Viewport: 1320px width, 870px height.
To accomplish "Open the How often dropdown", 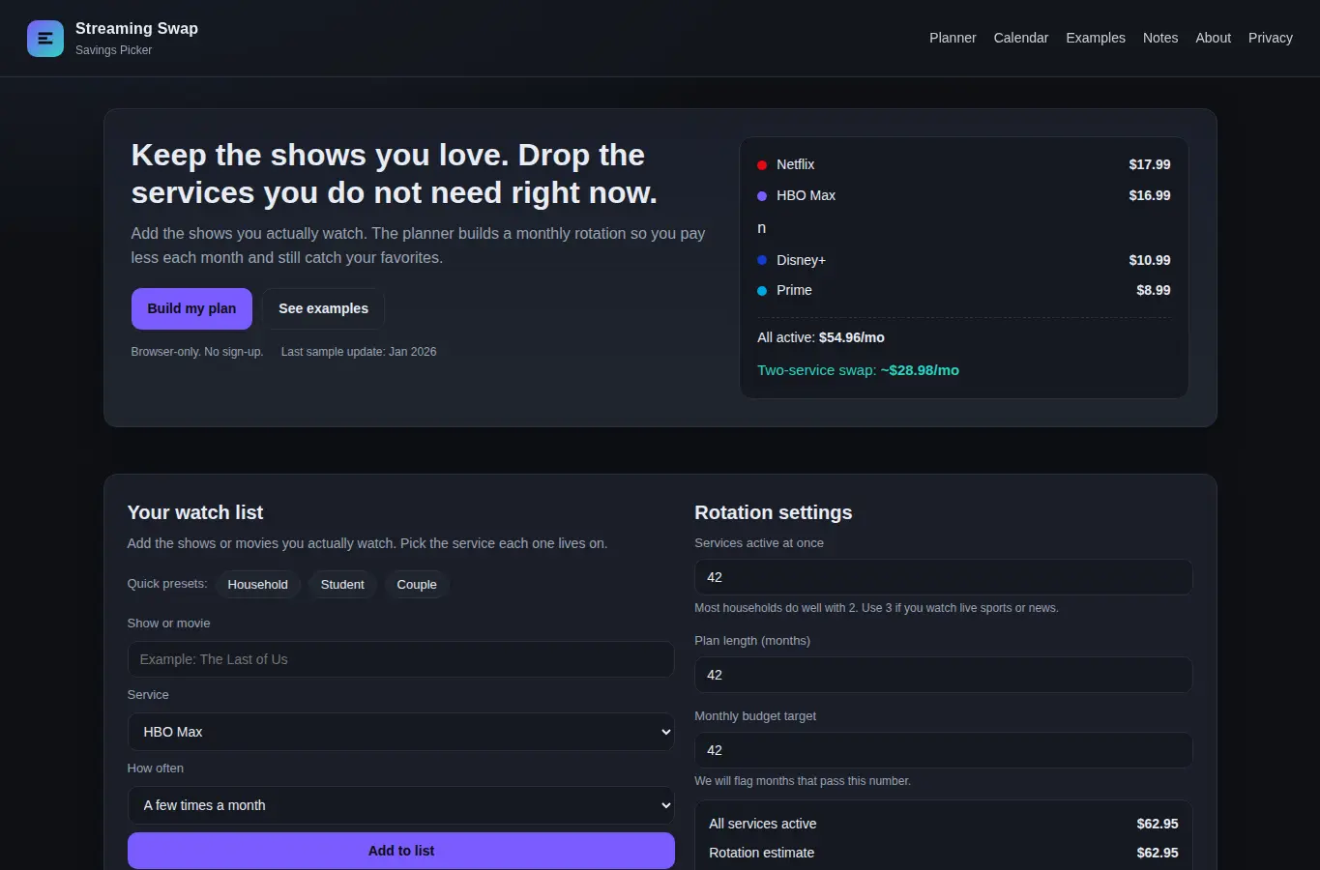I will [401, 805].
